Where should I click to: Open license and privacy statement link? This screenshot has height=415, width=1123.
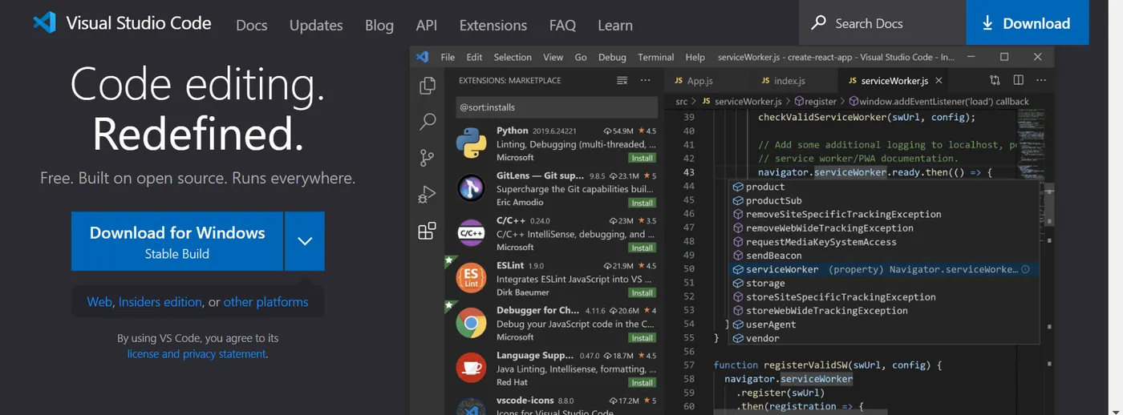197,353
